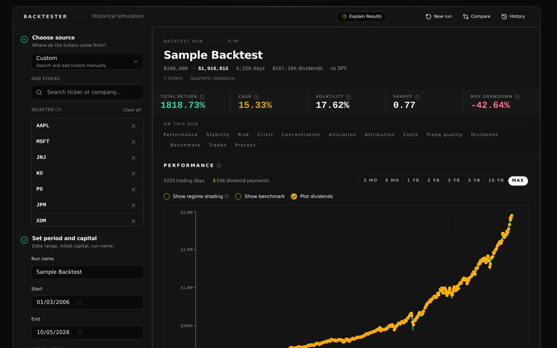Remove PG from selected stocks
Viewport: 557px width, 348px height.
pyautogui.click(x=133, y=189)
